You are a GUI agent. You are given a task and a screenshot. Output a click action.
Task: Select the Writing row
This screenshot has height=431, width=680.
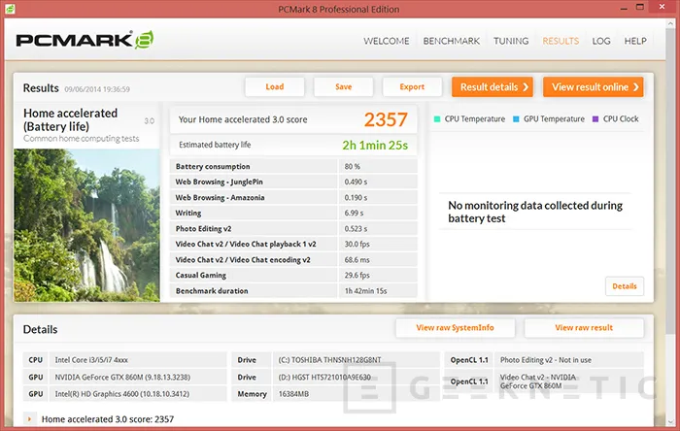point(293,214)
